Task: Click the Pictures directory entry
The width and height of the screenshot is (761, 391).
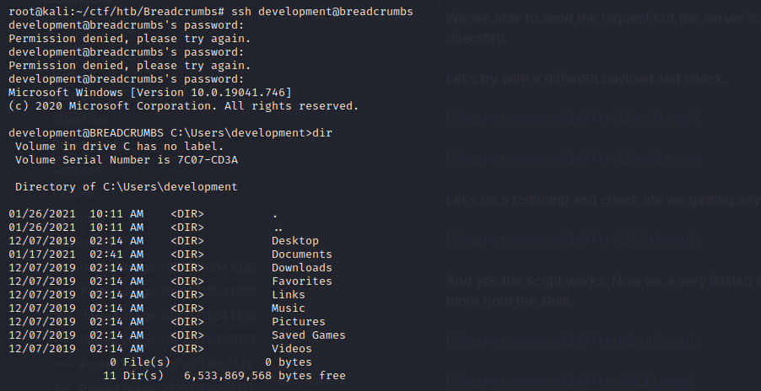Action: (298, 322)
